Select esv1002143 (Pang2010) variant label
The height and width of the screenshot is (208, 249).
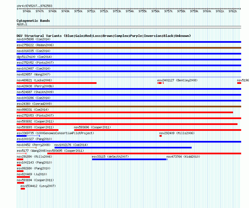[34, 162]
